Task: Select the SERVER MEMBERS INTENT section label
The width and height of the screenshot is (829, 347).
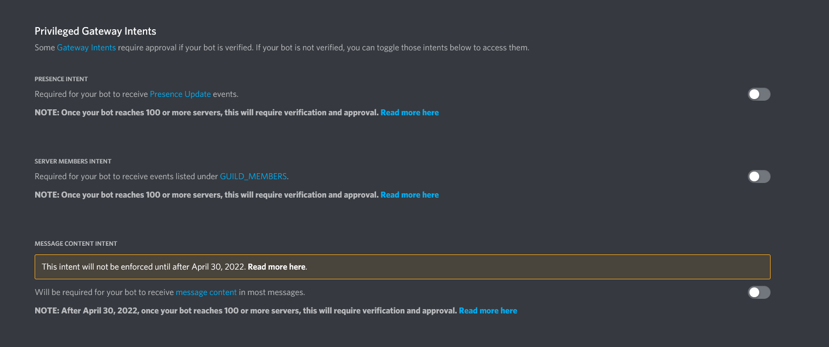Action: (x=73, y=161)
